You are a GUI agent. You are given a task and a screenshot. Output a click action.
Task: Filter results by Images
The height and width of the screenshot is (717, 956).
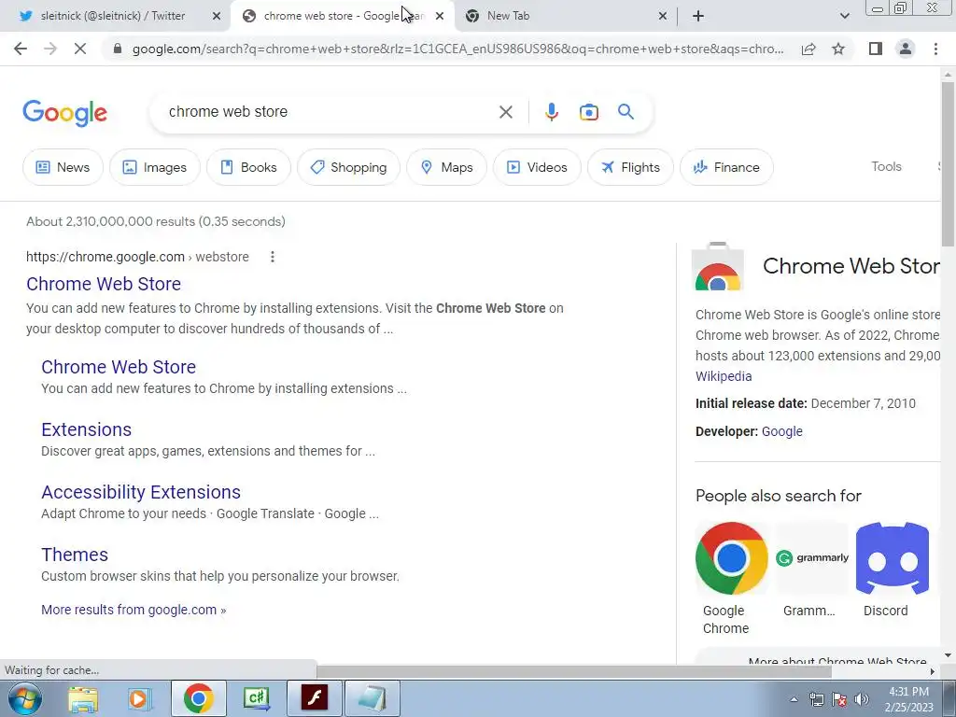point(155,167)
